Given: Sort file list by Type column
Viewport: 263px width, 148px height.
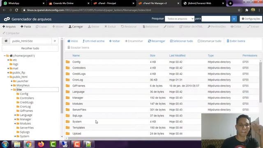Looking at the screenshot, I should pyautogui.click(x=211, y=55).
